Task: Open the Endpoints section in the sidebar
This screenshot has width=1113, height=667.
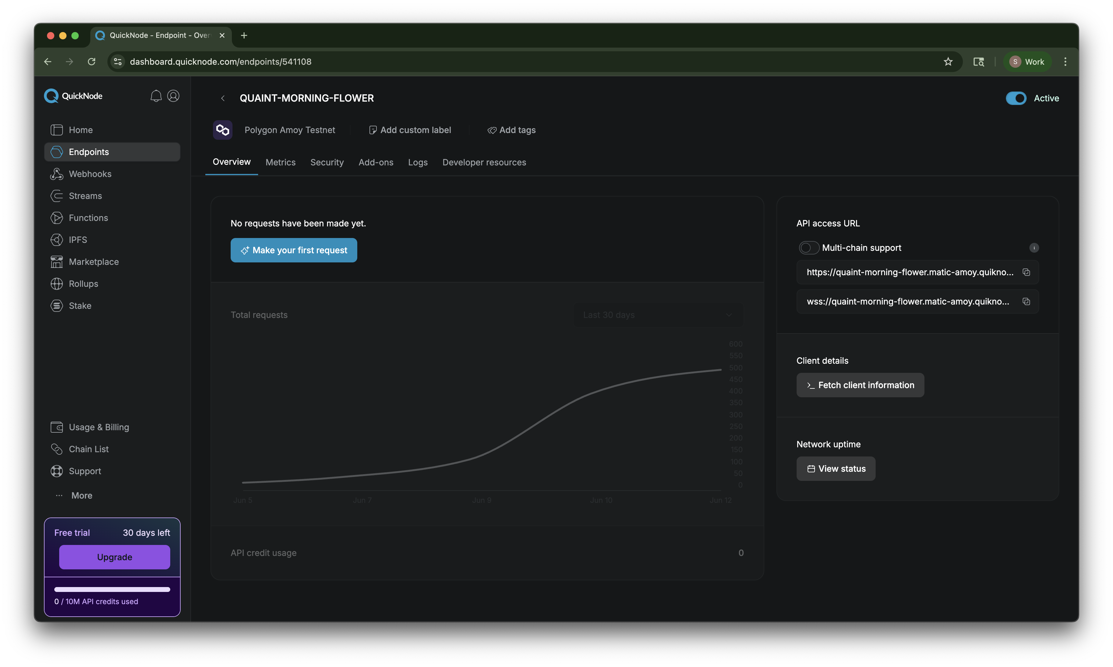Action: 88,151
